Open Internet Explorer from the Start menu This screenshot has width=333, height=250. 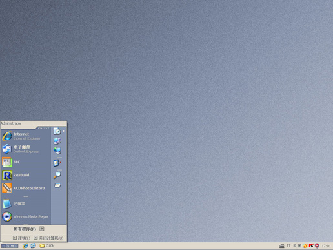point(26,136)
